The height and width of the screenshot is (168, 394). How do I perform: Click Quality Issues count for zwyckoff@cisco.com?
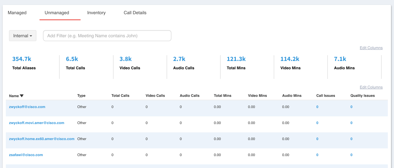351,107
